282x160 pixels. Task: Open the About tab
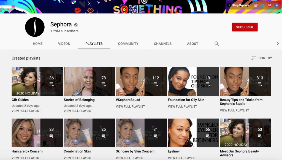[x=192, y=44]
